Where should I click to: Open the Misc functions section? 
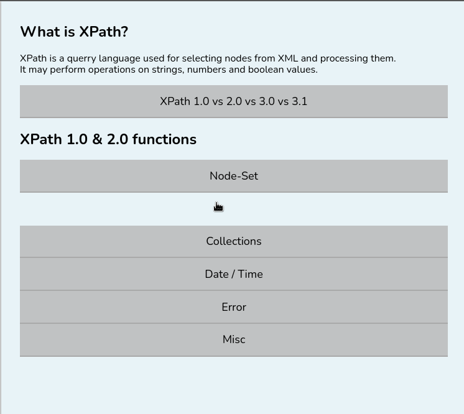tap(233, 339)
